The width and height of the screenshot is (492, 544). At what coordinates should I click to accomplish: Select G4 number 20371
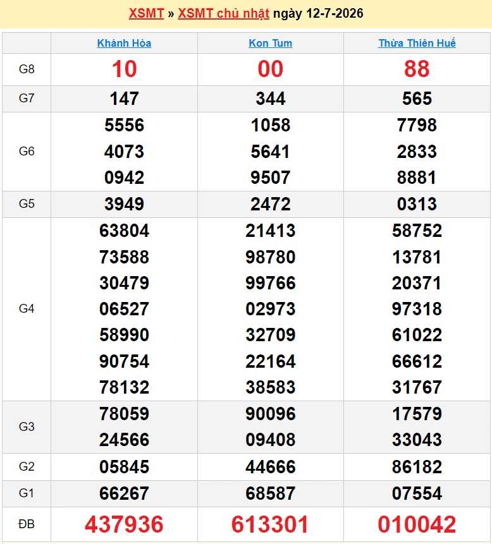pos(417,283)
